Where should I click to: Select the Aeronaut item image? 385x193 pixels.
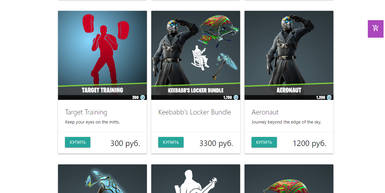(x=289, y=55)
